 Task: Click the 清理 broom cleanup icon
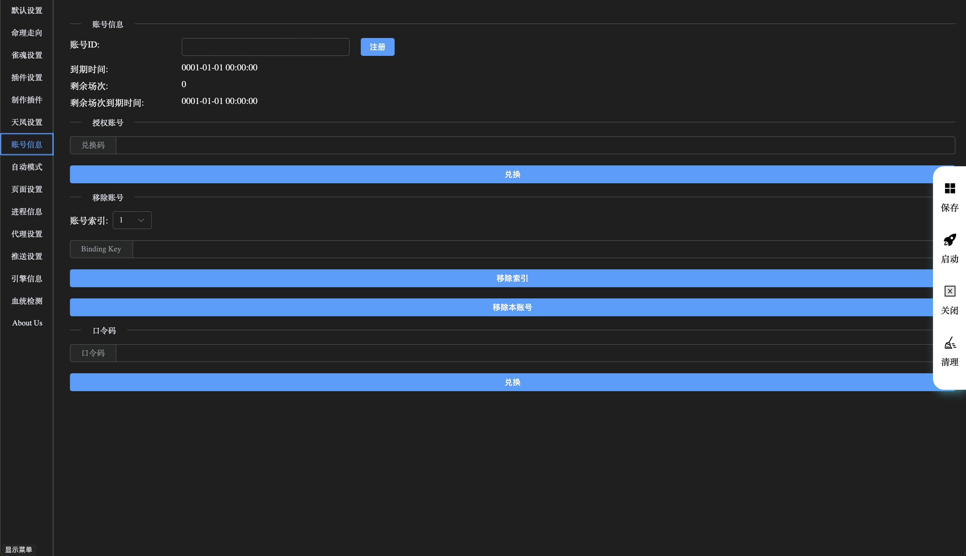[949, 343]
